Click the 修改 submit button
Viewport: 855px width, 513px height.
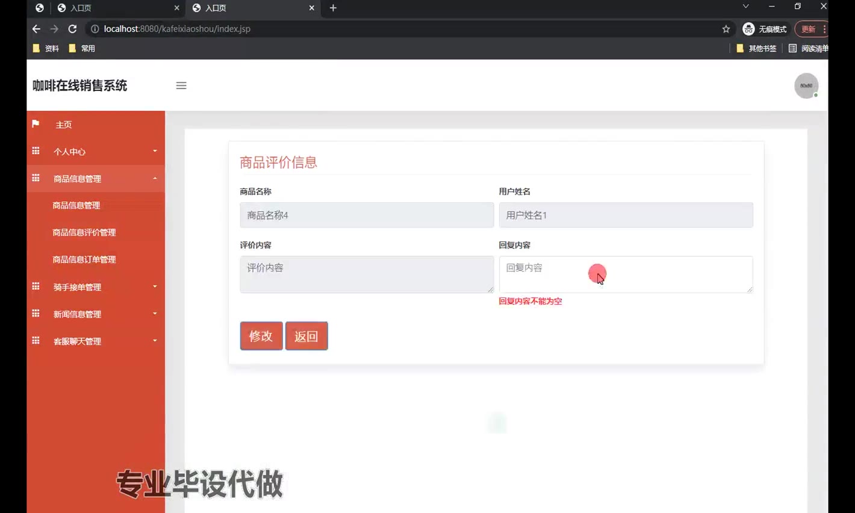[261, 336]
